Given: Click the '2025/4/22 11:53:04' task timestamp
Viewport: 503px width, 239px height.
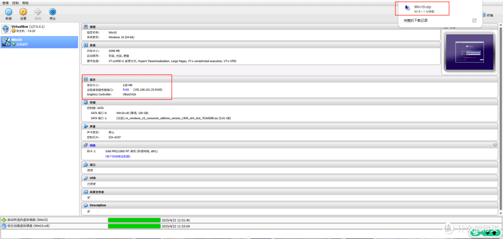Looking at the screenshot, I should point(176,226).
